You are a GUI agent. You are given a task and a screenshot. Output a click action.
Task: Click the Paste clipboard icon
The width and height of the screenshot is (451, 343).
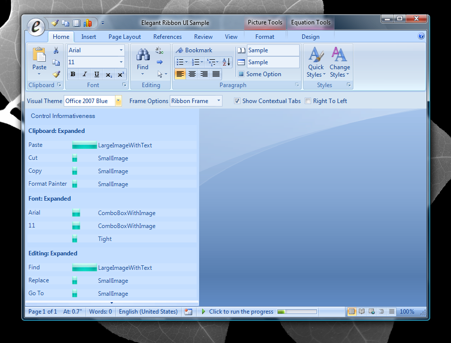[x=39, y=55]
